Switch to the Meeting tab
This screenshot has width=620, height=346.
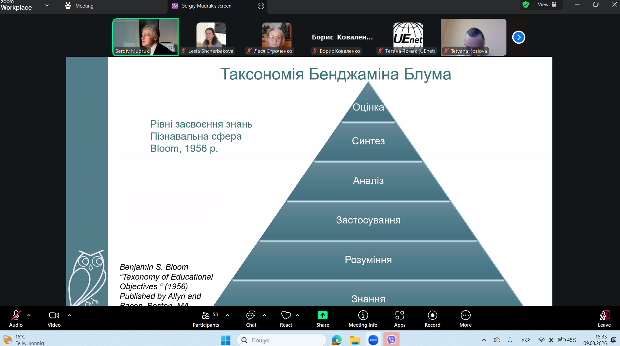(x=79, y=6)
